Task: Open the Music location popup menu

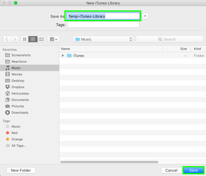Action: [x=103, y=39]
